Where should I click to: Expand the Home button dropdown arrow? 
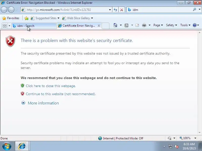(121, 25)
